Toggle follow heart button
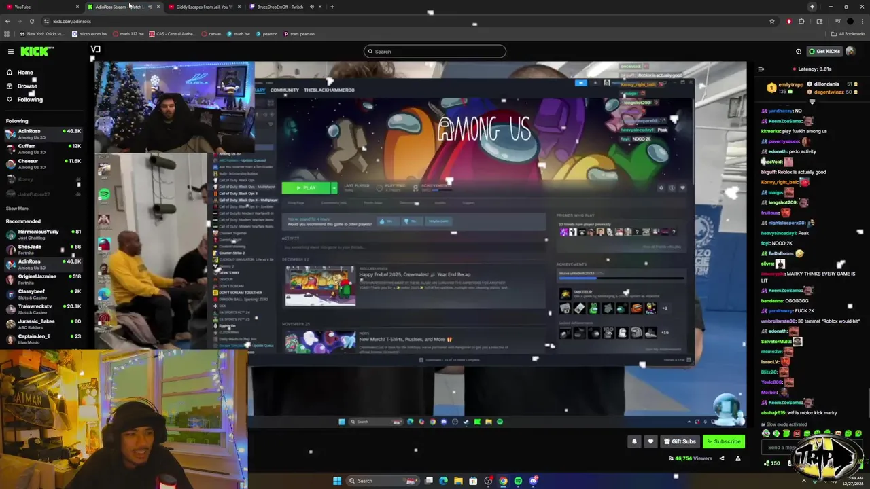870x489 pixels. tap(650, 441)
